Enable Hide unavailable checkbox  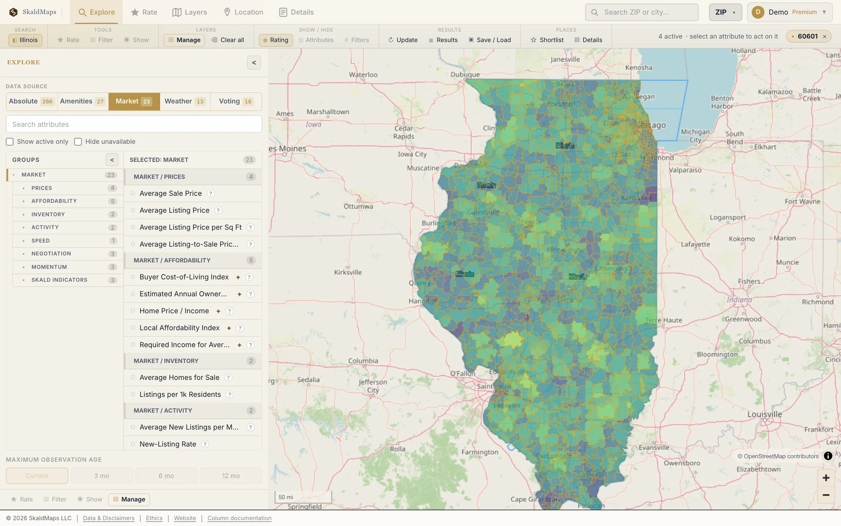pyautogui.click(x=78, y=142)
